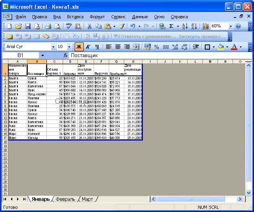The height and width of the screenshot is (212, 254).
Task: Sort descending Я-А
Action: (194, 26)
